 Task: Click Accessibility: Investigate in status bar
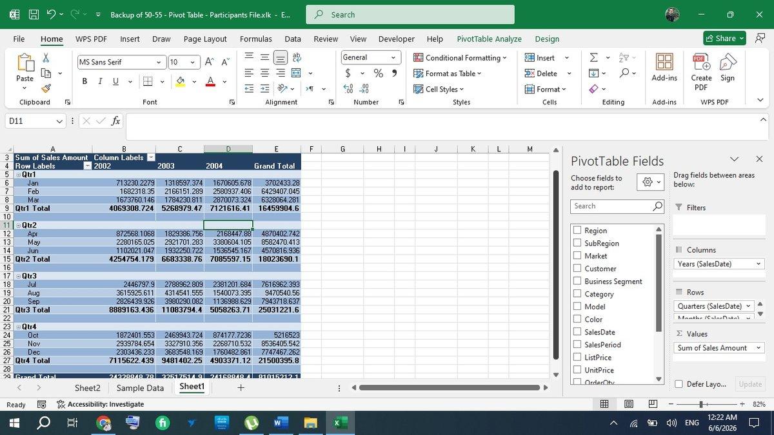(x=100, y=404)
